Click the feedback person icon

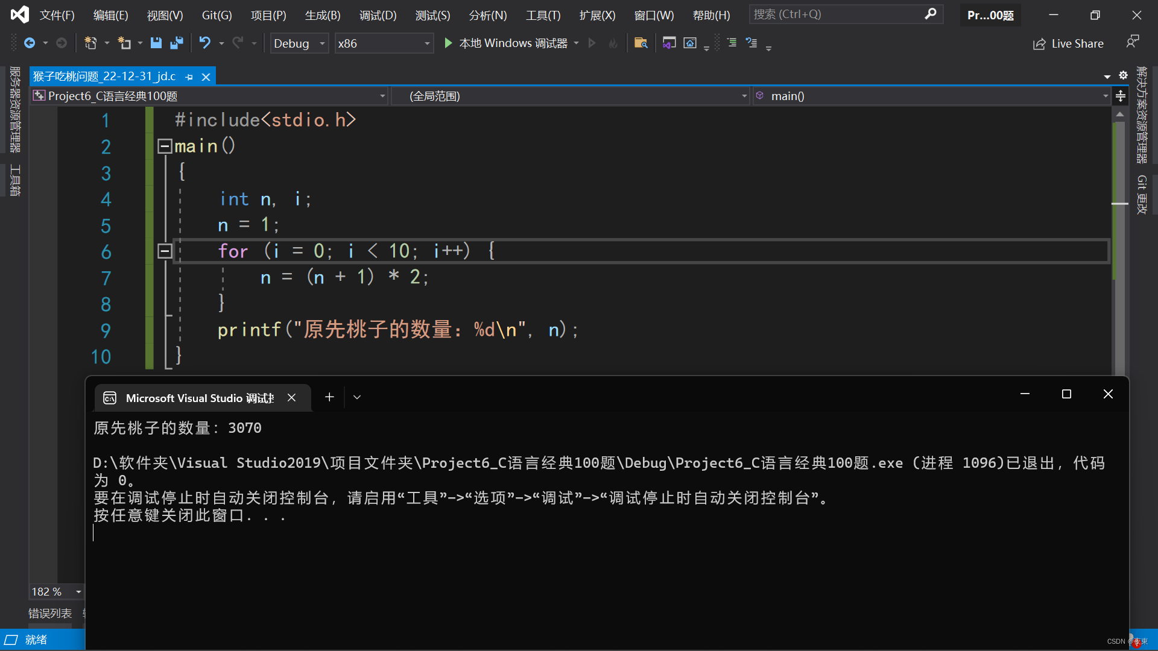pyautogui.click(x=1132, y=42)
